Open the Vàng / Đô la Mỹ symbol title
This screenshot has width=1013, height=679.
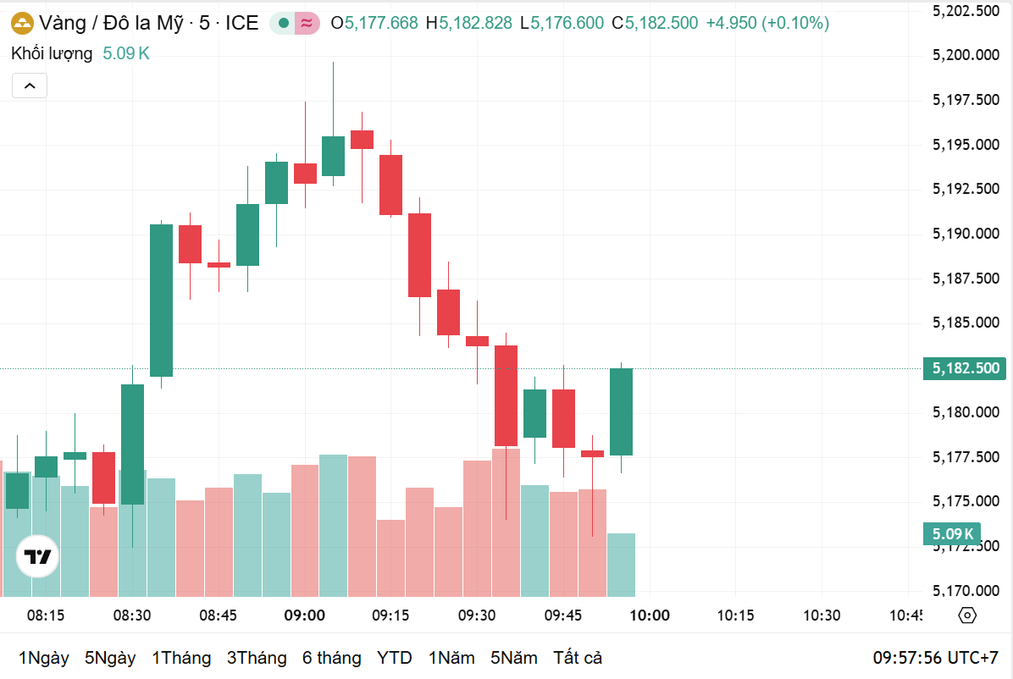pyautogui.click(x=148, y=23)
